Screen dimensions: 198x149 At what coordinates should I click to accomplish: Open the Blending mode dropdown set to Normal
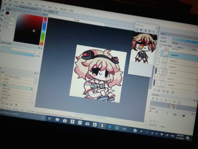185,44
